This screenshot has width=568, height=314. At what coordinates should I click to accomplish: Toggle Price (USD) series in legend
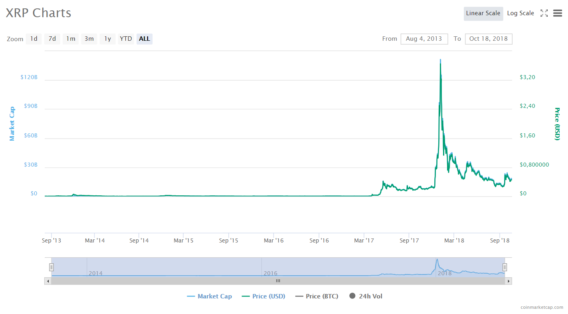coord(263,296)
